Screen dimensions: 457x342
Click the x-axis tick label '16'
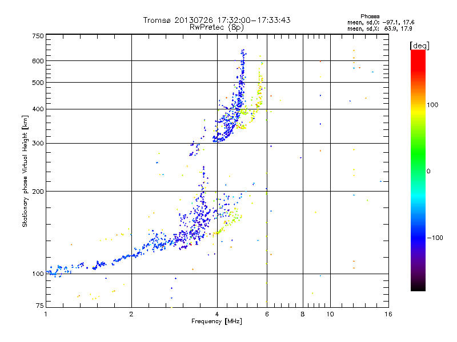(x=388, y=314)
